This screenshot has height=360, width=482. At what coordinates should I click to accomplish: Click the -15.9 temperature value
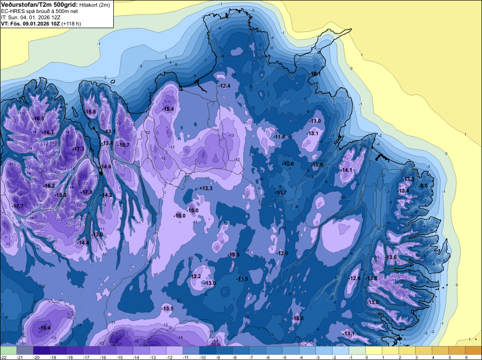pyautogui.click(x=234, y=255)
